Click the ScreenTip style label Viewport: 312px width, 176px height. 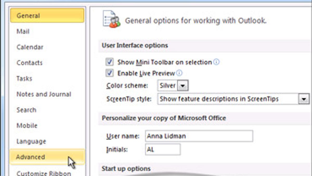(129, 99)
